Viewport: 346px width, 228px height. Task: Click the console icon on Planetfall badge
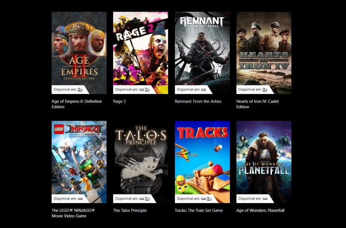[265, 199]
